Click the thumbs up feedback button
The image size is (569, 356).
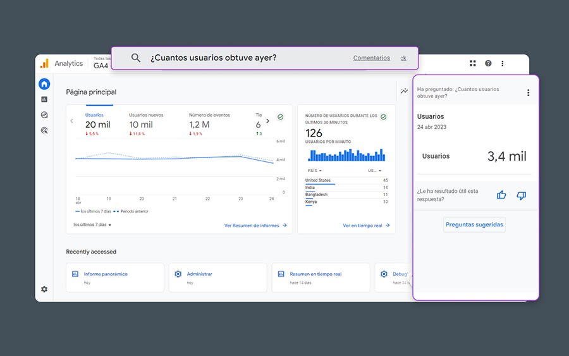501,195
